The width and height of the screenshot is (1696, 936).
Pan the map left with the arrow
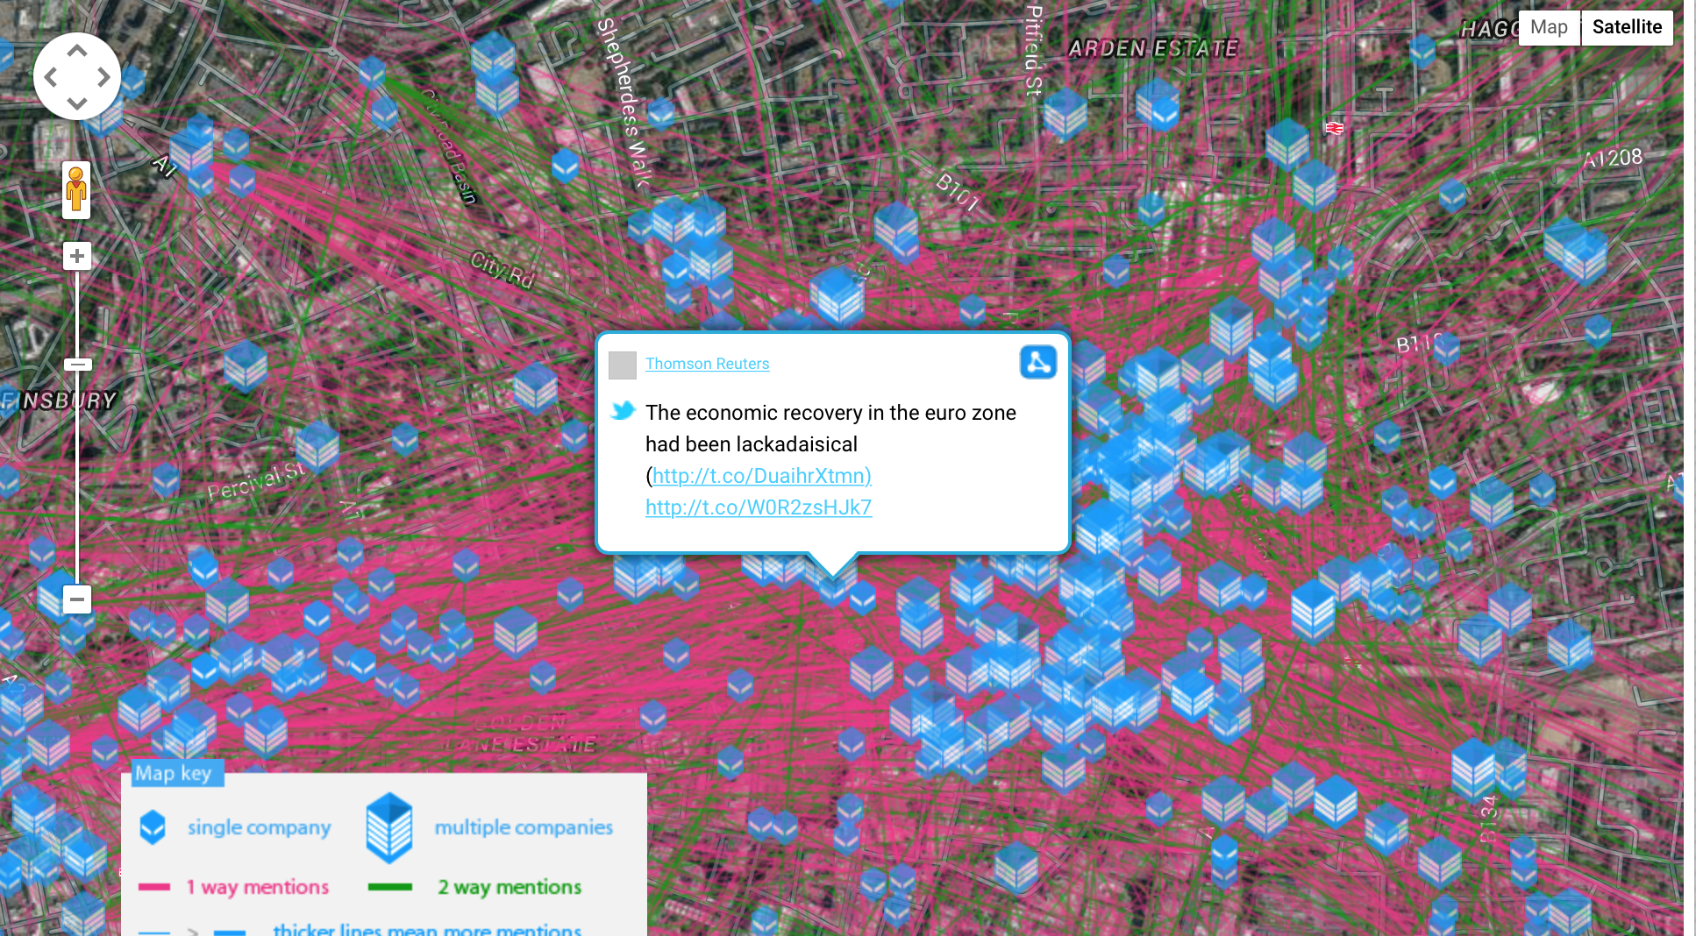click(51, 77)
